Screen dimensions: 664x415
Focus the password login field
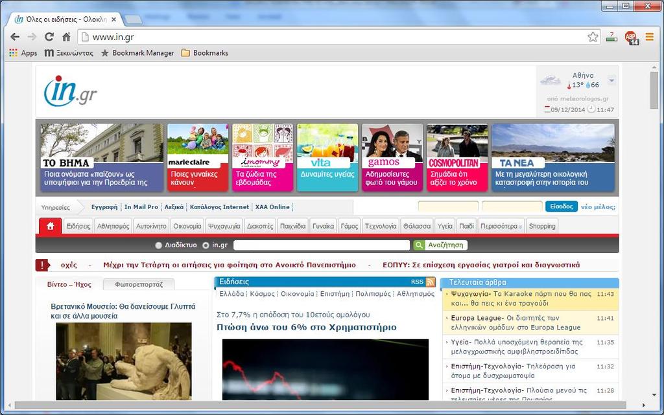pos(512,207)
